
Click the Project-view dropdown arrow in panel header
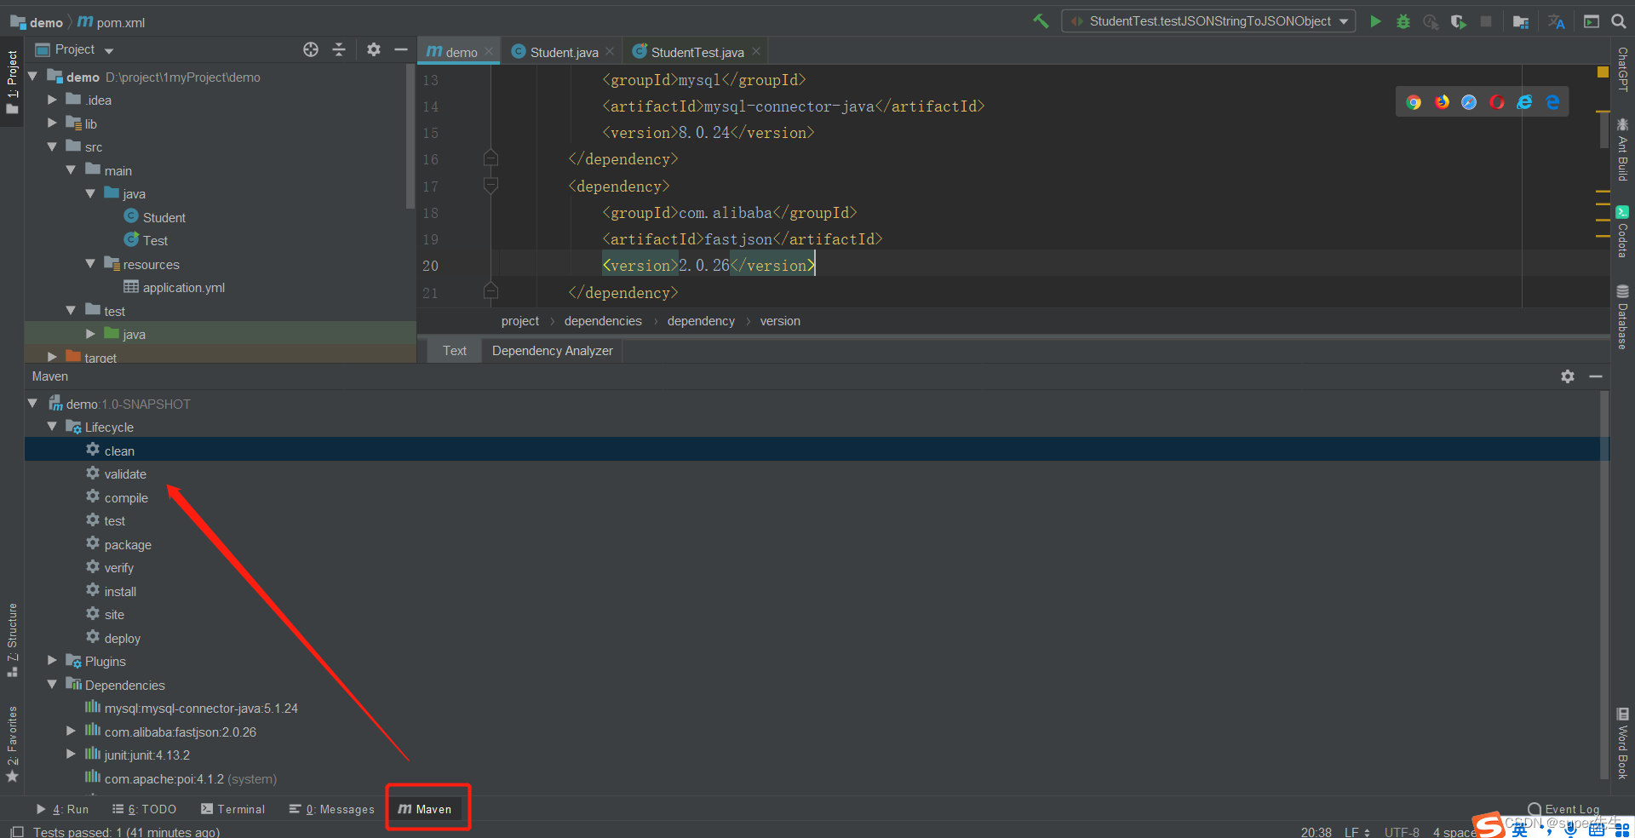[109, 50]
